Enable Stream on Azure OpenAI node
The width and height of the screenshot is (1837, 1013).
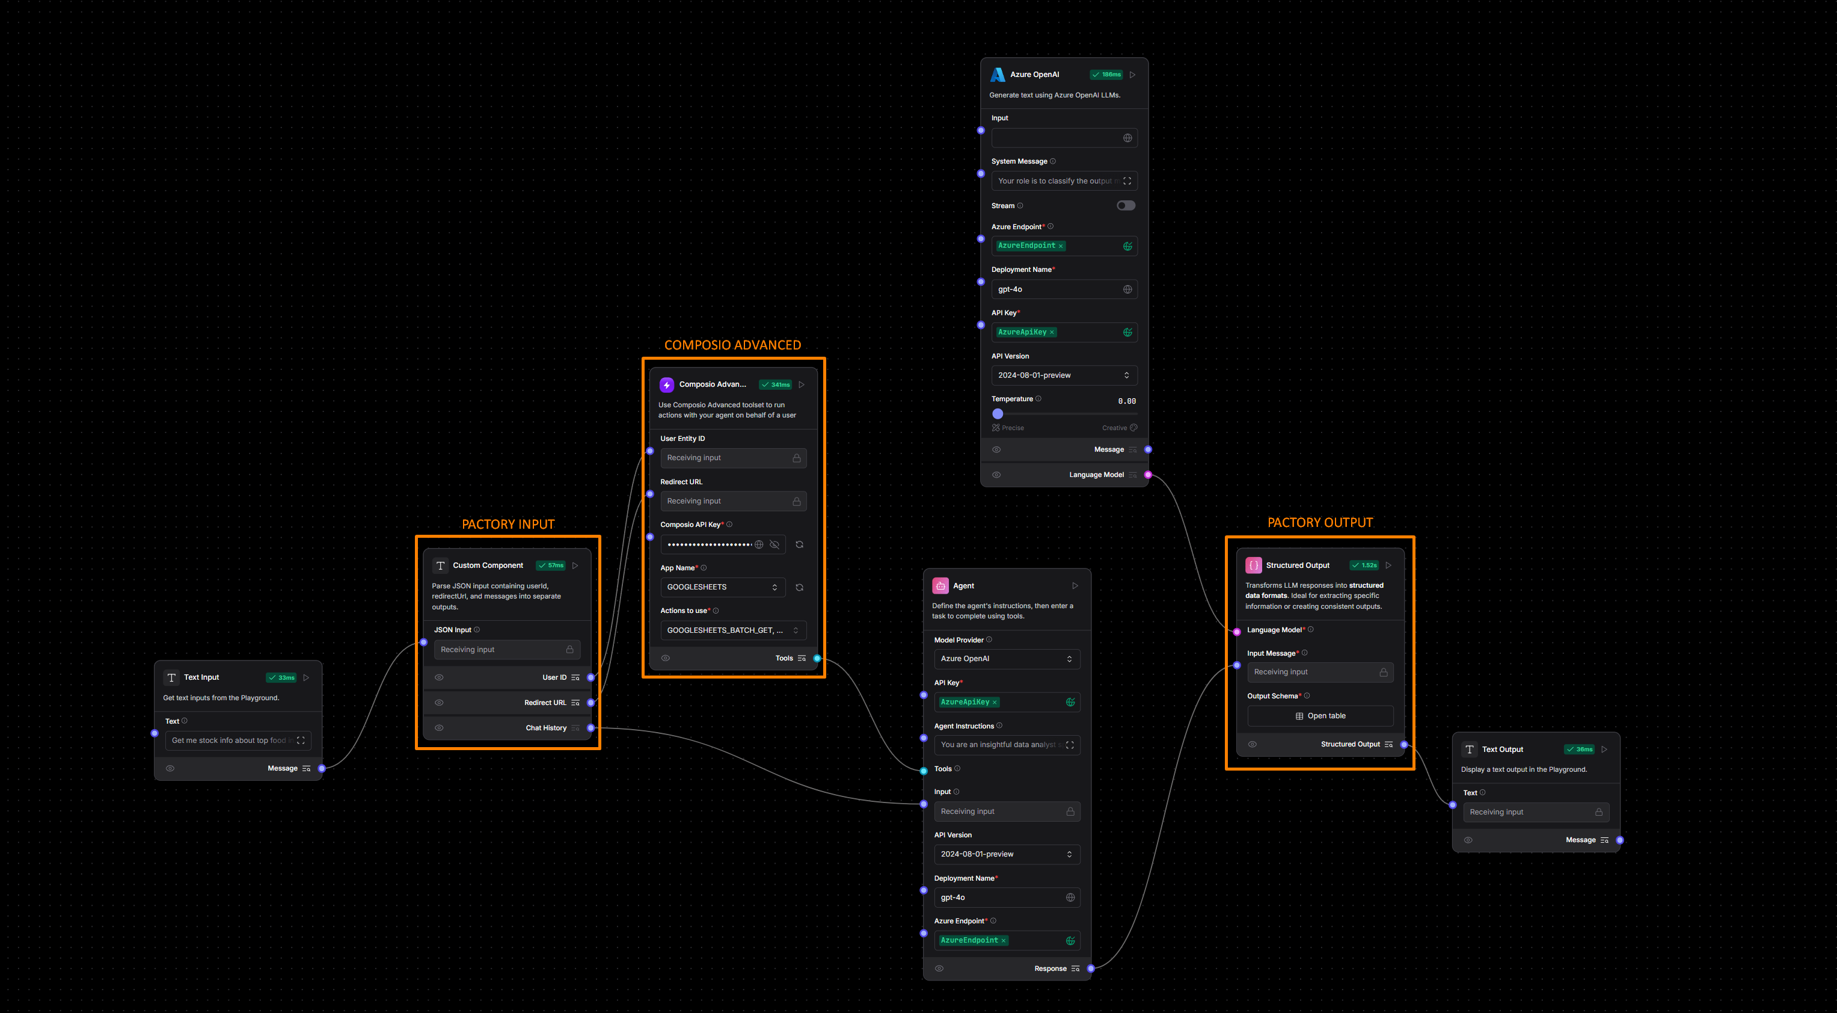(x=1125, y=205)
